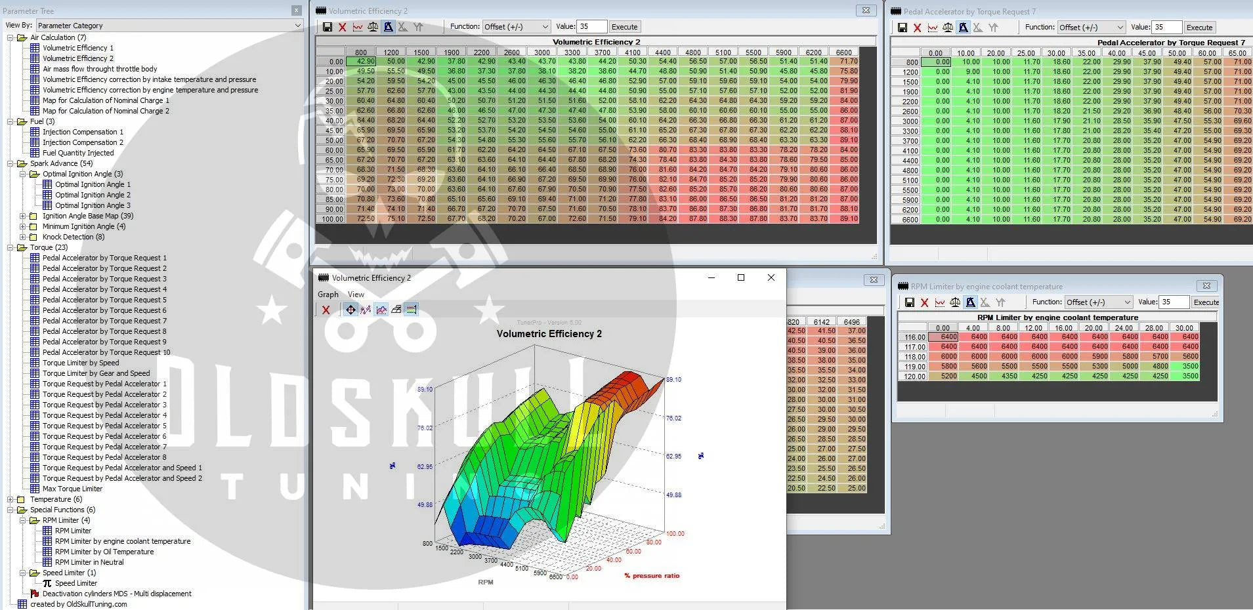Open the View By Parameter Category dropdown

(169, 26)
